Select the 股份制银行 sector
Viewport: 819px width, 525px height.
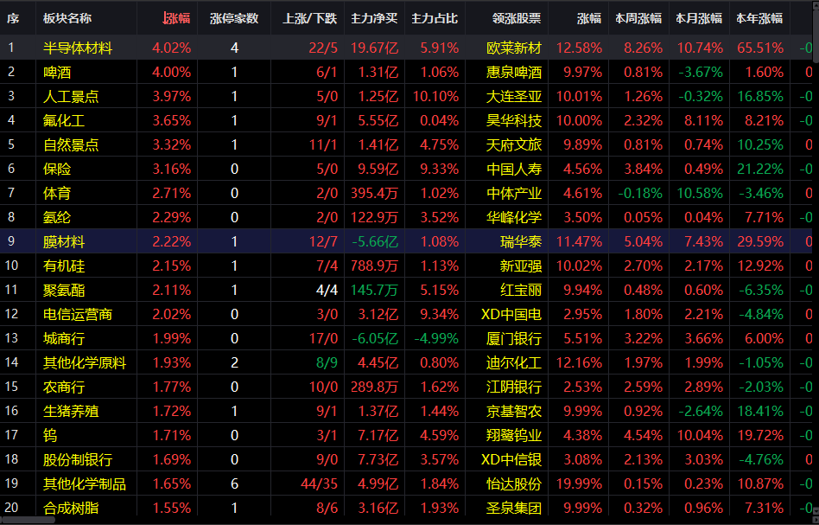pyautogui.click(x=77, y=459)
